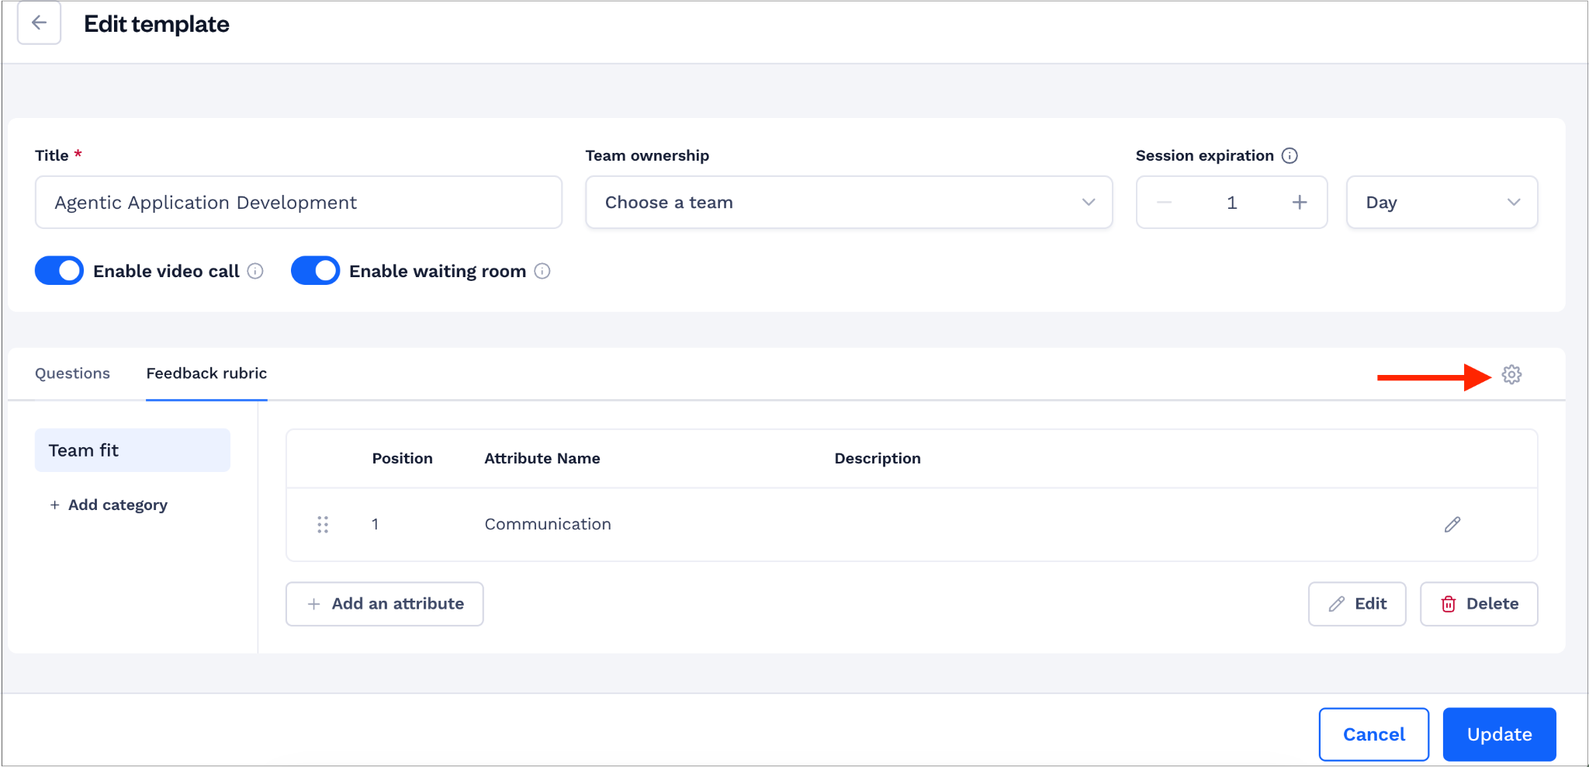Click the Description column header
The image size is (1589, 767).
pos(878,459)
